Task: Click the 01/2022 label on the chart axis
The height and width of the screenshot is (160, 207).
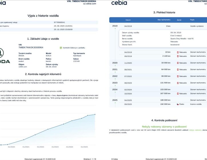Action: [x=41, y=147]
